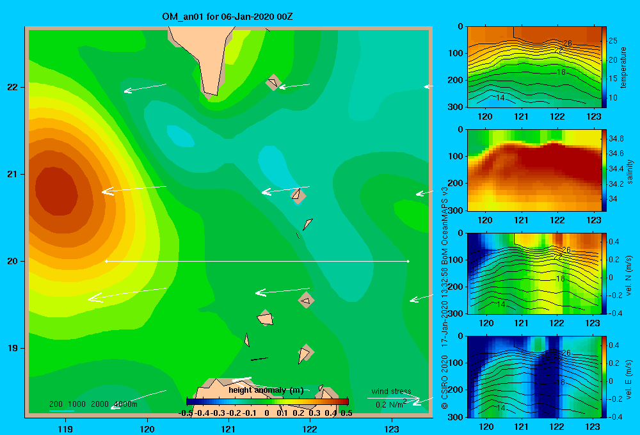Click the 300 depth label in salinity panel
The width and height of the screenshot is (640, 435).
coord(456,210)
